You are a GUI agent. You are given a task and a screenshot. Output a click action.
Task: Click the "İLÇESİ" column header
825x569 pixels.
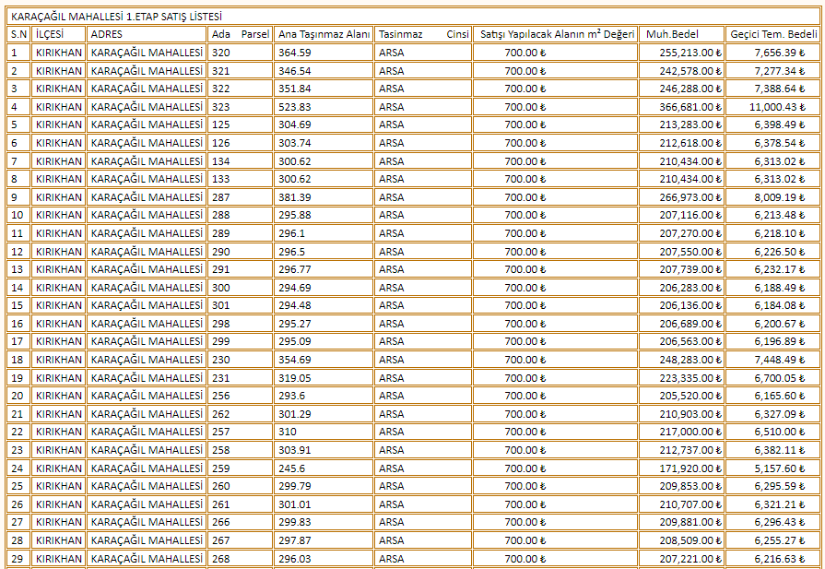[59, 34]
